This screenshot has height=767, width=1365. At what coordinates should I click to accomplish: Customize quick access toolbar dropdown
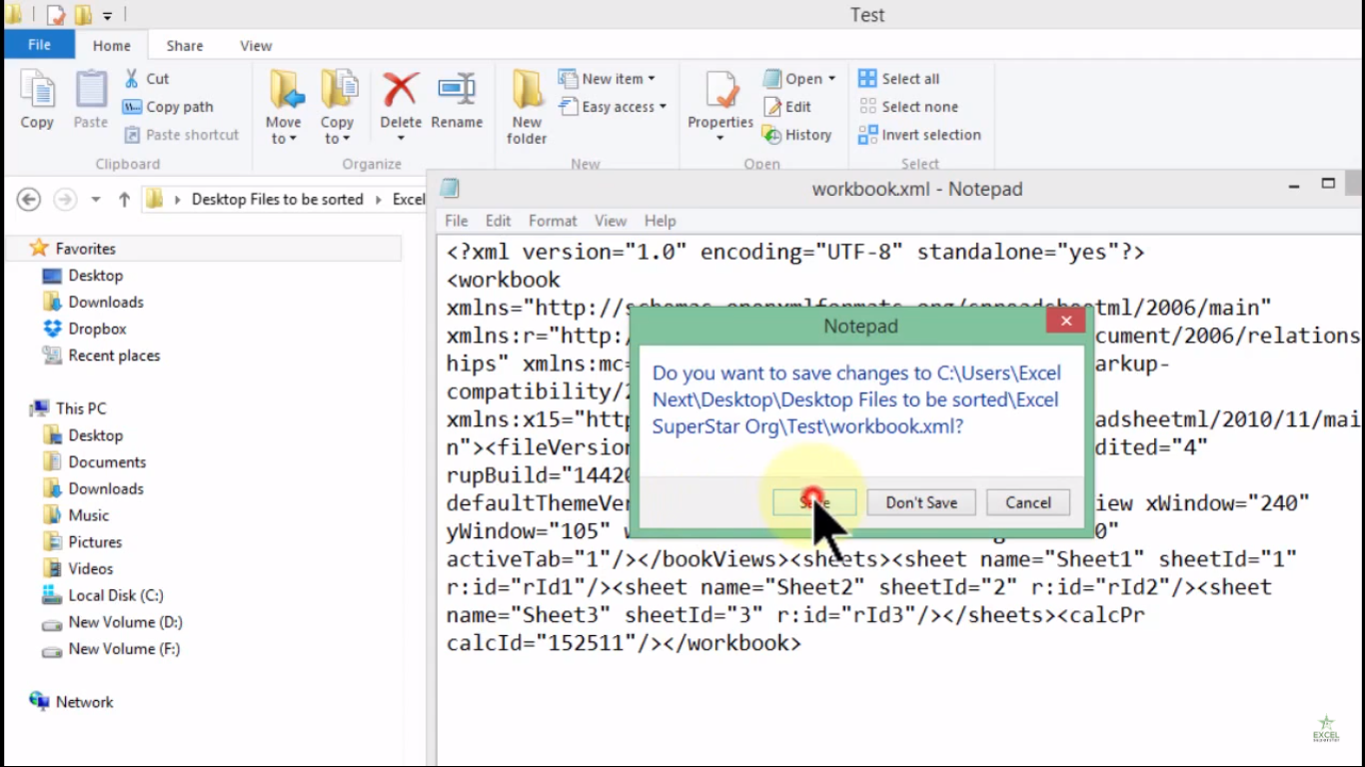(107, 16)
